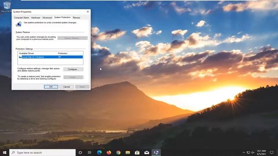Open File Explorer from taskbar

click(x=128, y=153)
